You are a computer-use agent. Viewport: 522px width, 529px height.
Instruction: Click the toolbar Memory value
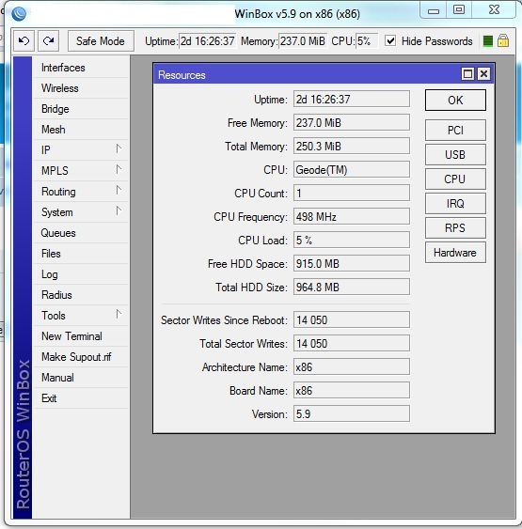point(303,41)
